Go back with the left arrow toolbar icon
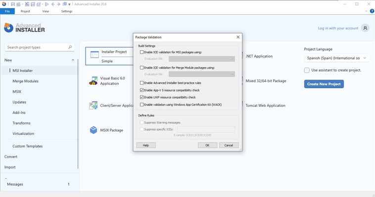This screenshot has width=375, height=197. pyautogui.click(x=53, y=4)
